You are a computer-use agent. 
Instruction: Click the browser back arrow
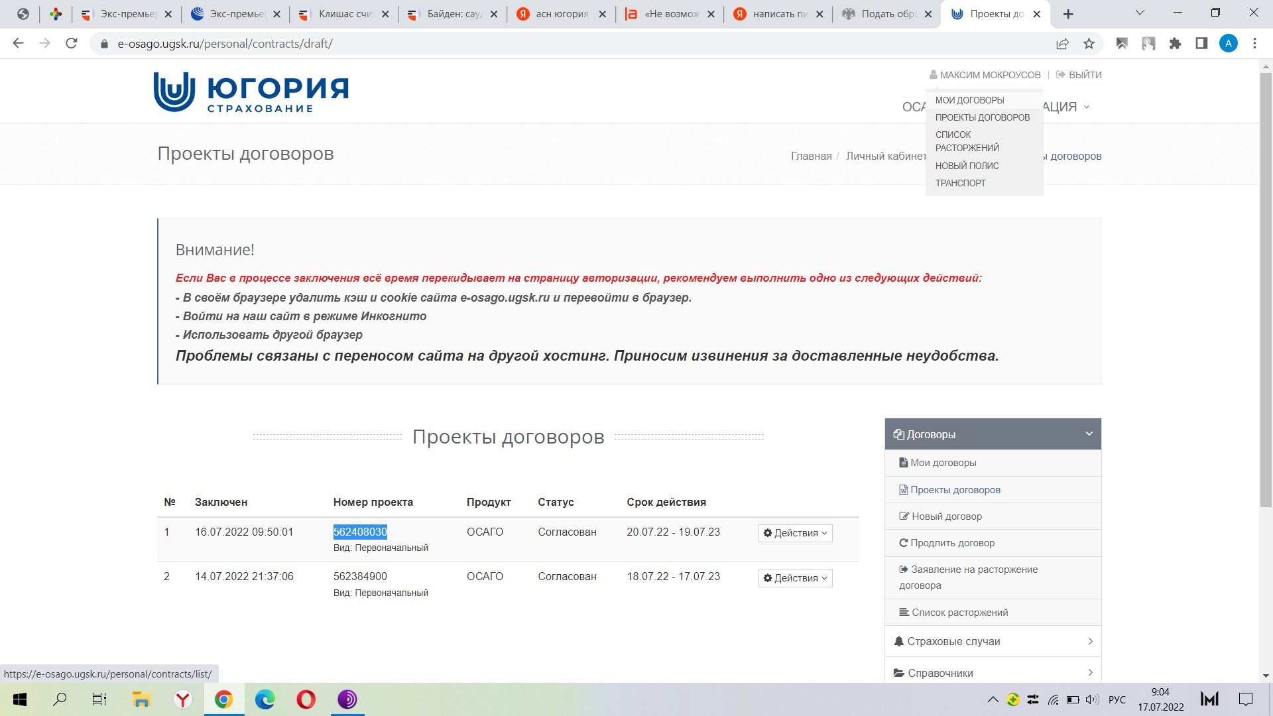[19, 44]
